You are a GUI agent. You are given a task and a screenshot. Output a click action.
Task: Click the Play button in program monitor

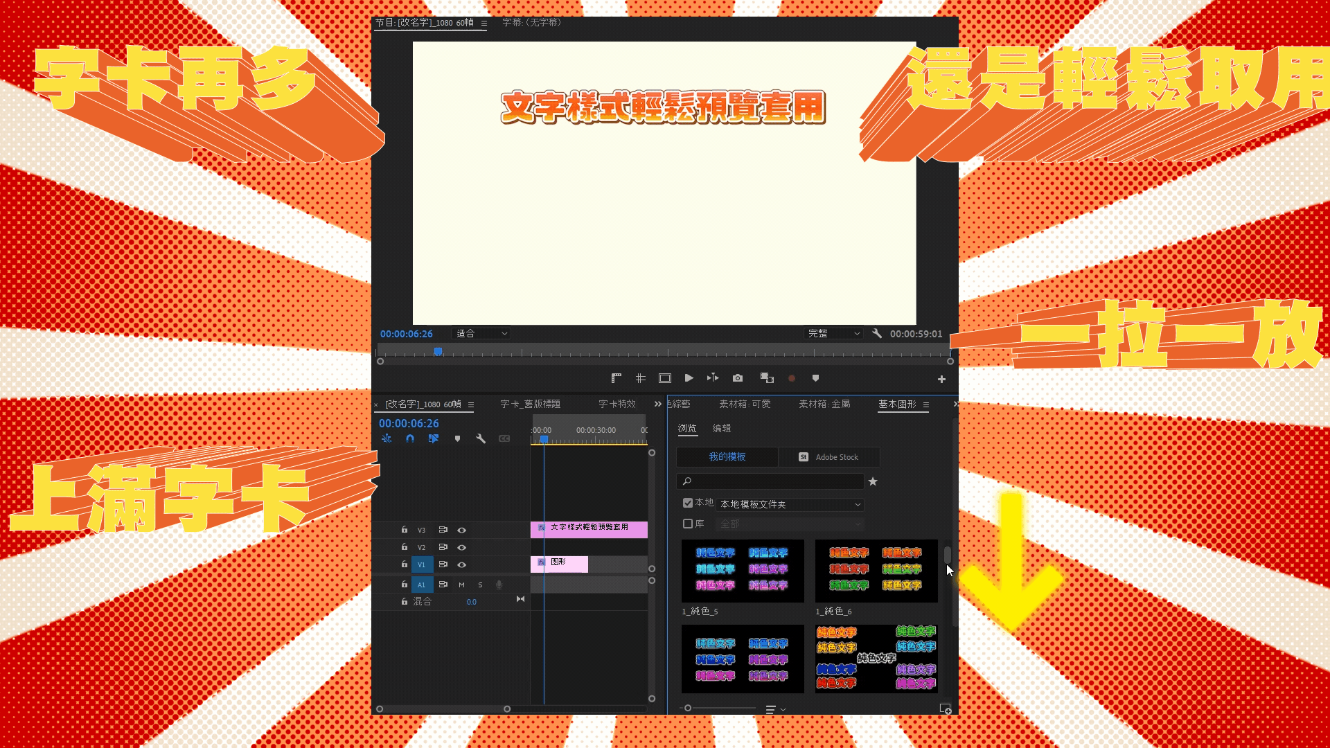(x=689, y=378)
